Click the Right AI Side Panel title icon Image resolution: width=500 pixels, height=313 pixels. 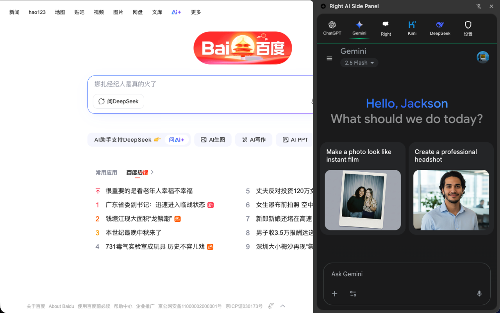click(x=323, y=6)
